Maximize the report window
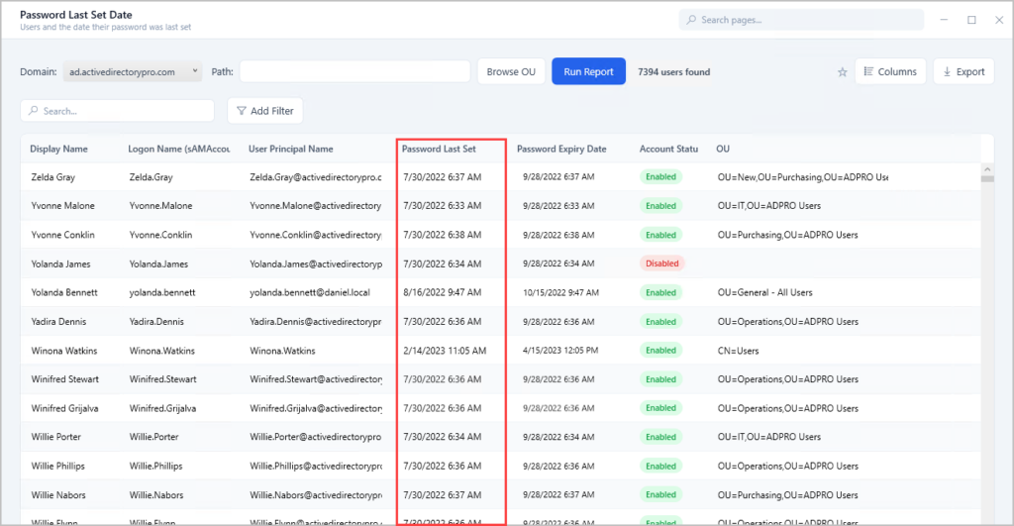The height and width of the screenshot is (526, 1014). coord(971,20)
